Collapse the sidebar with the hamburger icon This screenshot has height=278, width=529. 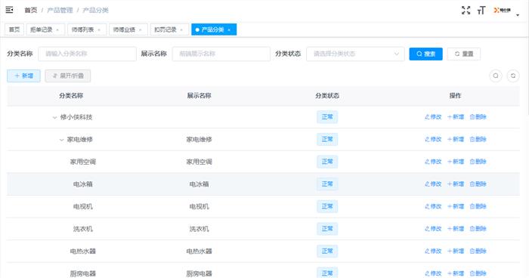[9, 10]
